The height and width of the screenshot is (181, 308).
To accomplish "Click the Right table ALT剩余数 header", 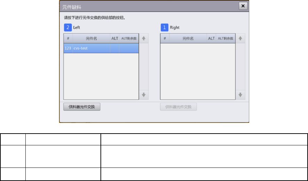I will (226, 38).
